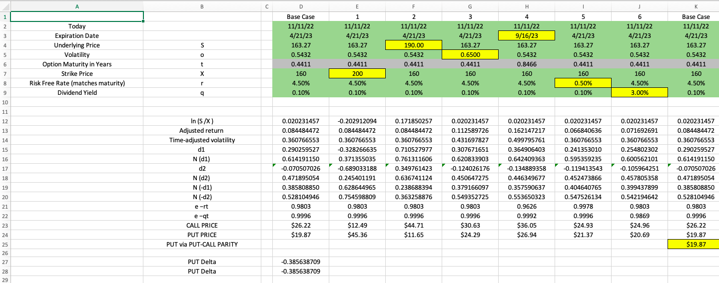Click the $11.65 put price cell
719x283 pixels.
coord(414,235)
